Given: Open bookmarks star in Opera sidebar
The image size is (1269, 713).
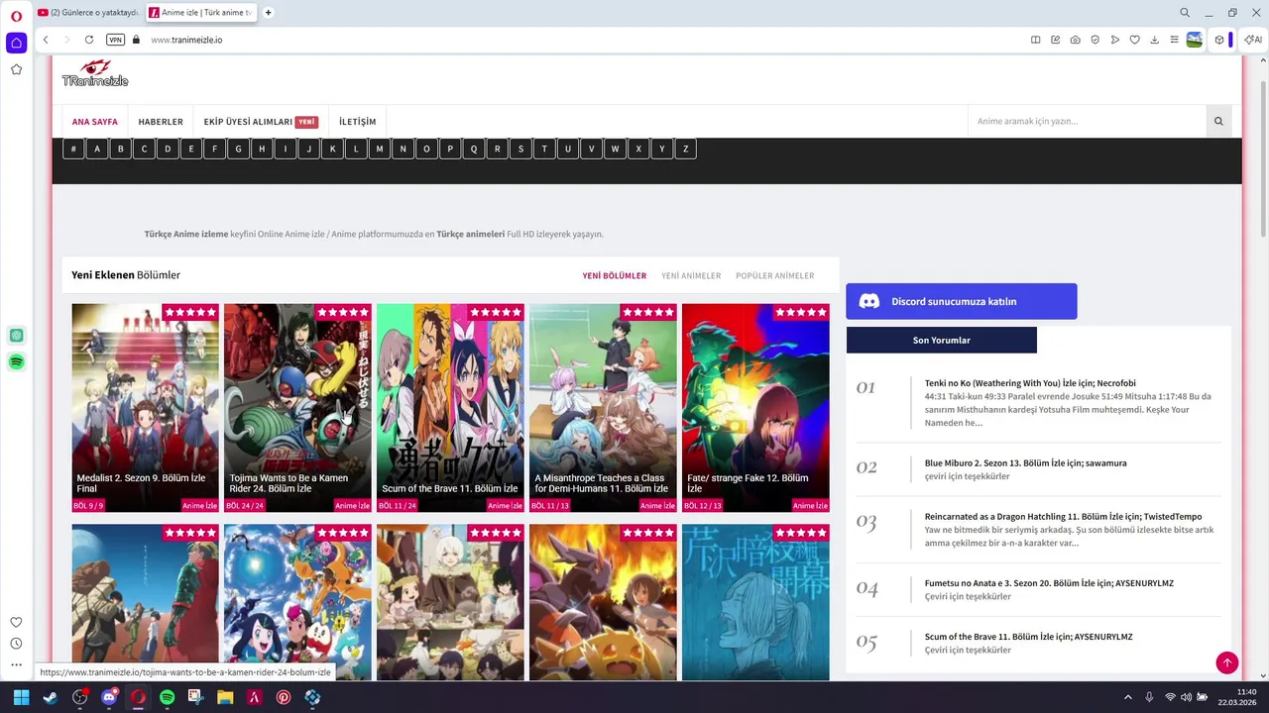Looking at the screenshot, I should tap(16, 69).
